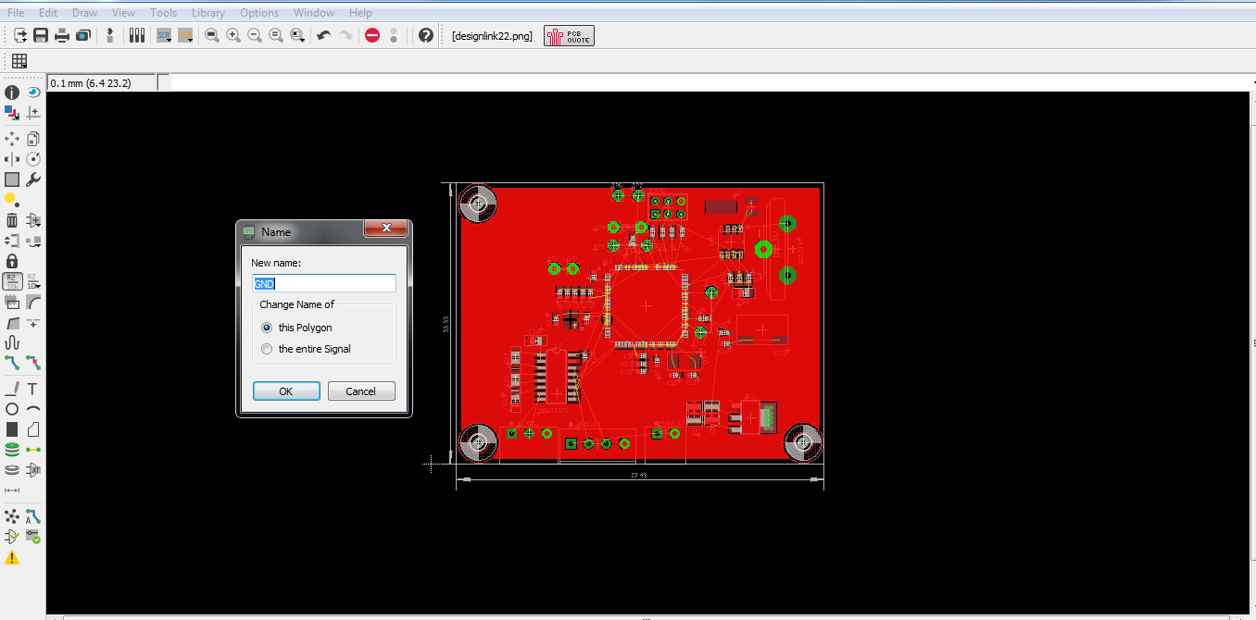Open the Edit menu

[48, 13]
